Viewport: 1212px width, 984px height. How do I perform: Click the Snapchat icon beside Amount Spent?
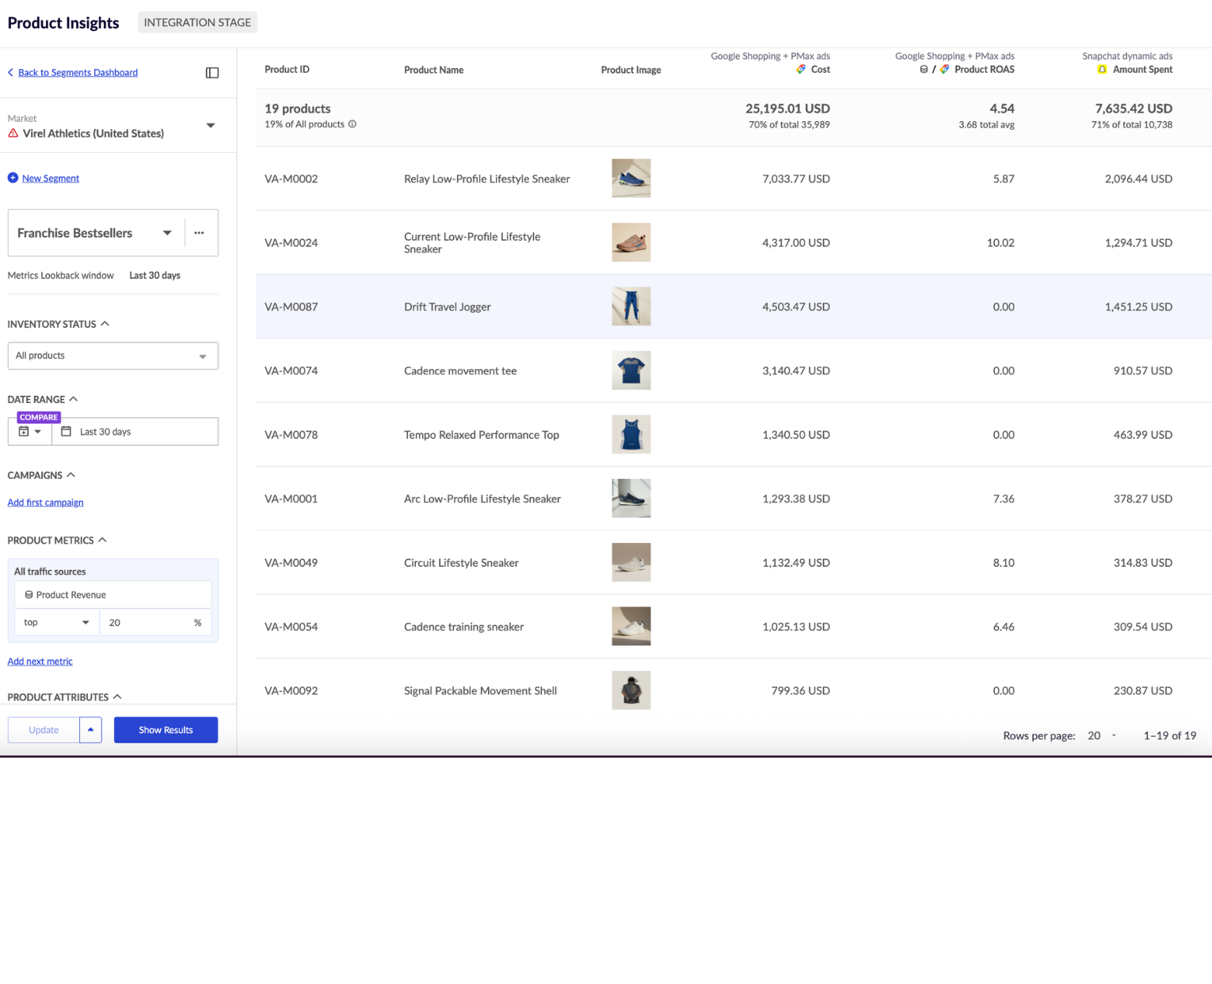tap(1102, 70)
